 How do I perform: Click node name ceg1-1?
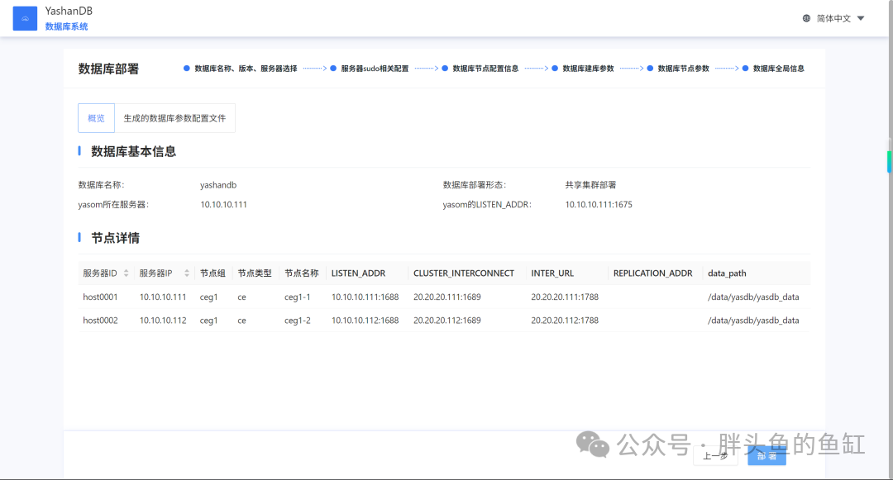coord(298,297)
